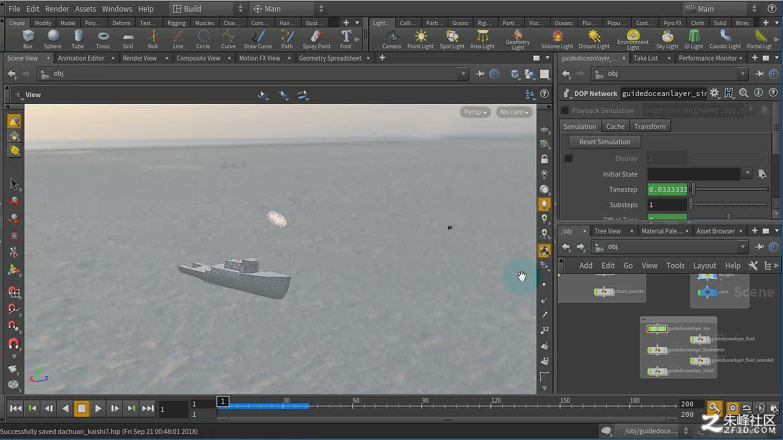Viewport: 783px width, 440px height.
Task: Create a Grid from the shelf
Action: [x=128, y=39]
